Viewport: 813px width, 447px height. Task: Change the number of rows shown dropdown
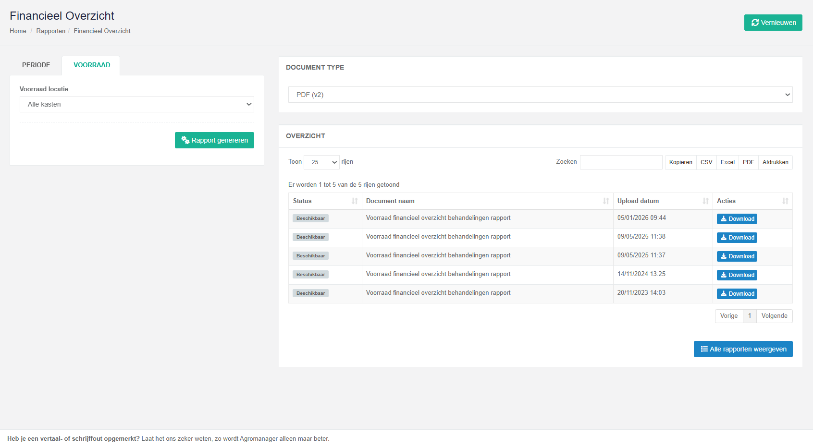(x=321, y=162)
